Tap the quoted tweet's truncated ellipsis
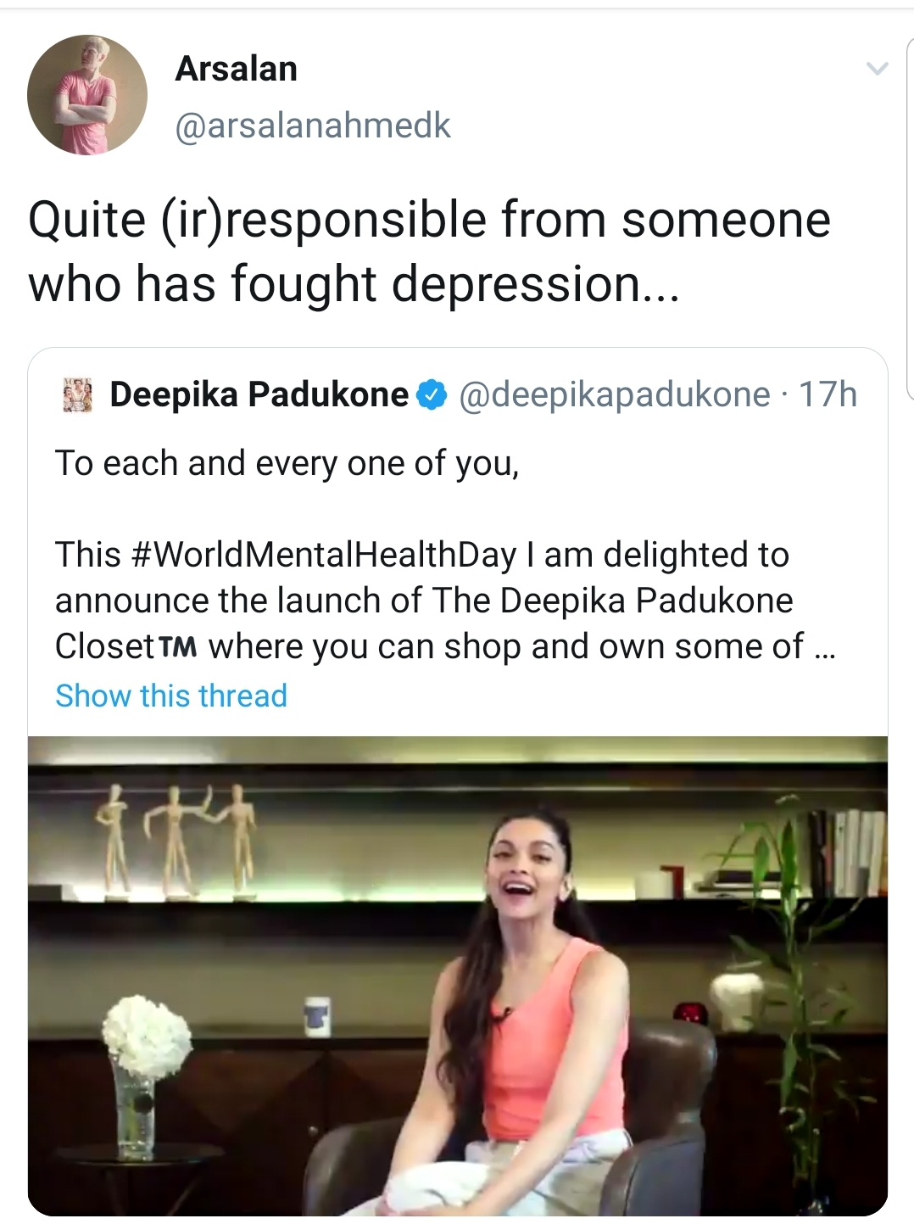This screenshot has width=914, height=1224. [824, 648]
